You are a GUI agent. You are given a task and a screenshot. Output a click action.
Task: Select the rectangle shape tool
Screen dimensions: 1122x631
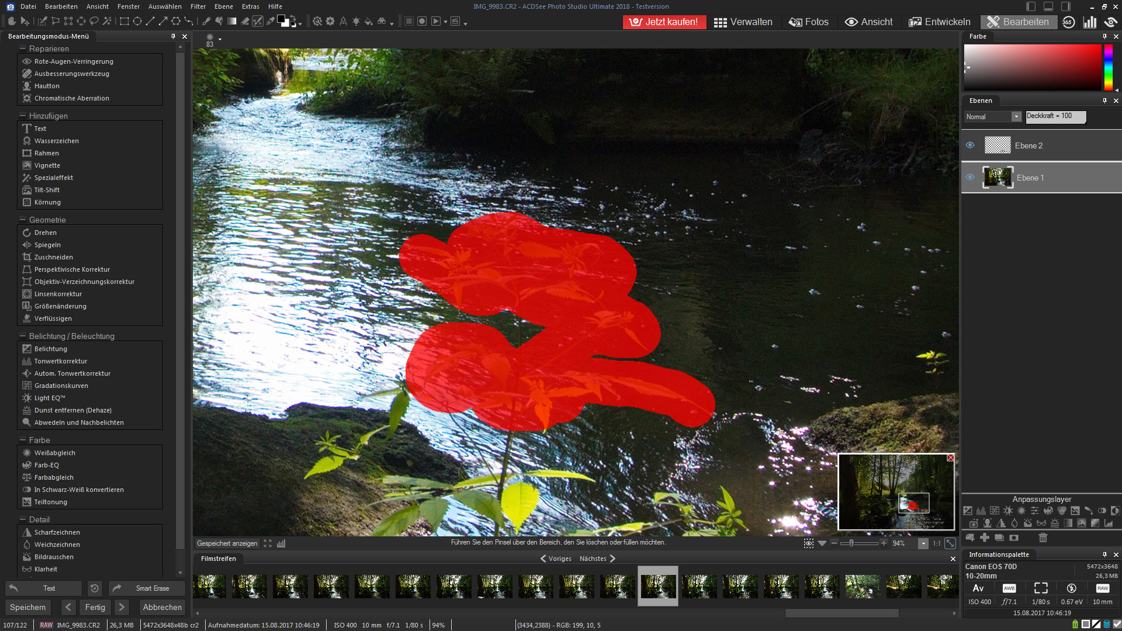coord(124,22)
